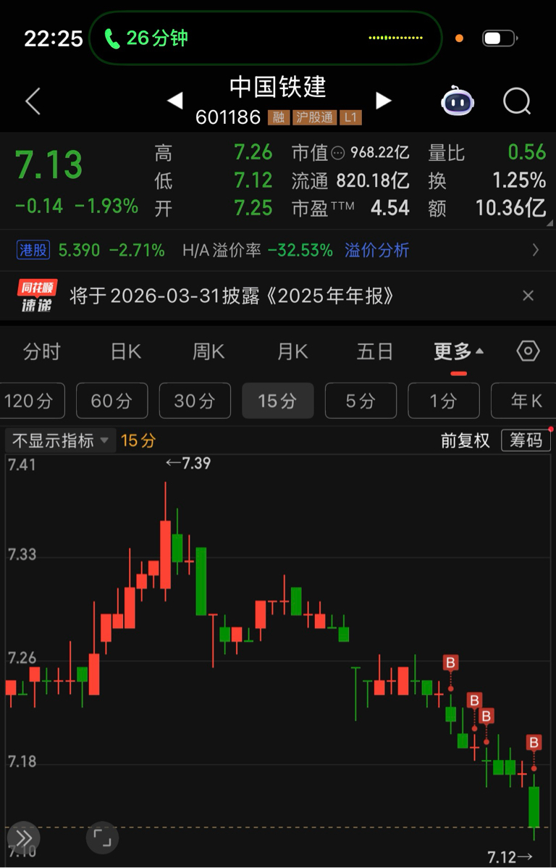The width and height of the screenshot is (556, 868).
Task: Tap the stock code 601186
Action: (x=228, y=117)
